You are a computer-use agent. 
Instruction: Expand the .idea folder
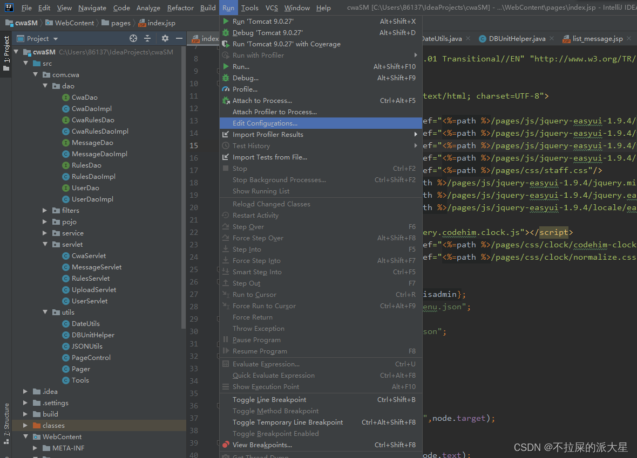[x=25, y=391]
